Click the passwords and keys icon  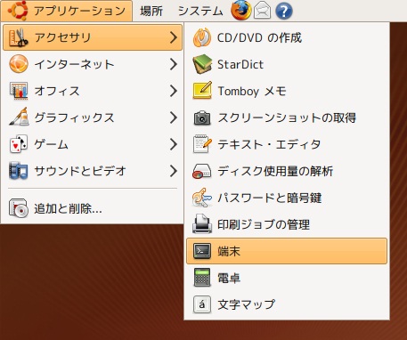pos(202,198)
